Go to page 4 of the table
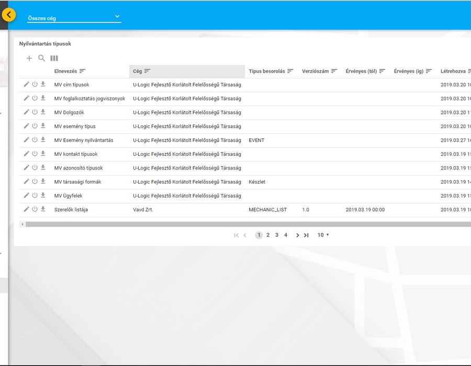The image size is (471, 366). pos(286,235)
